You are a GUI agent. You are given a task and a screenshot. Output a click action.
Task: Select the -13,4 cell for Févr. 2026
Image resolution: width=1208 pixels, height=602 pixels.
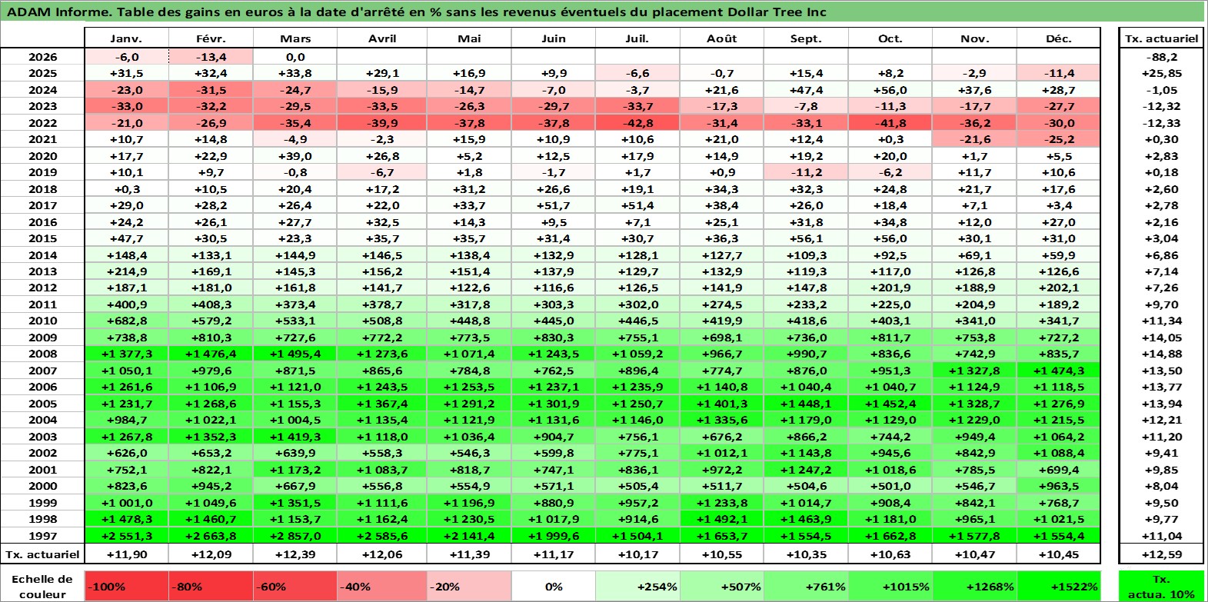(211, 57)
